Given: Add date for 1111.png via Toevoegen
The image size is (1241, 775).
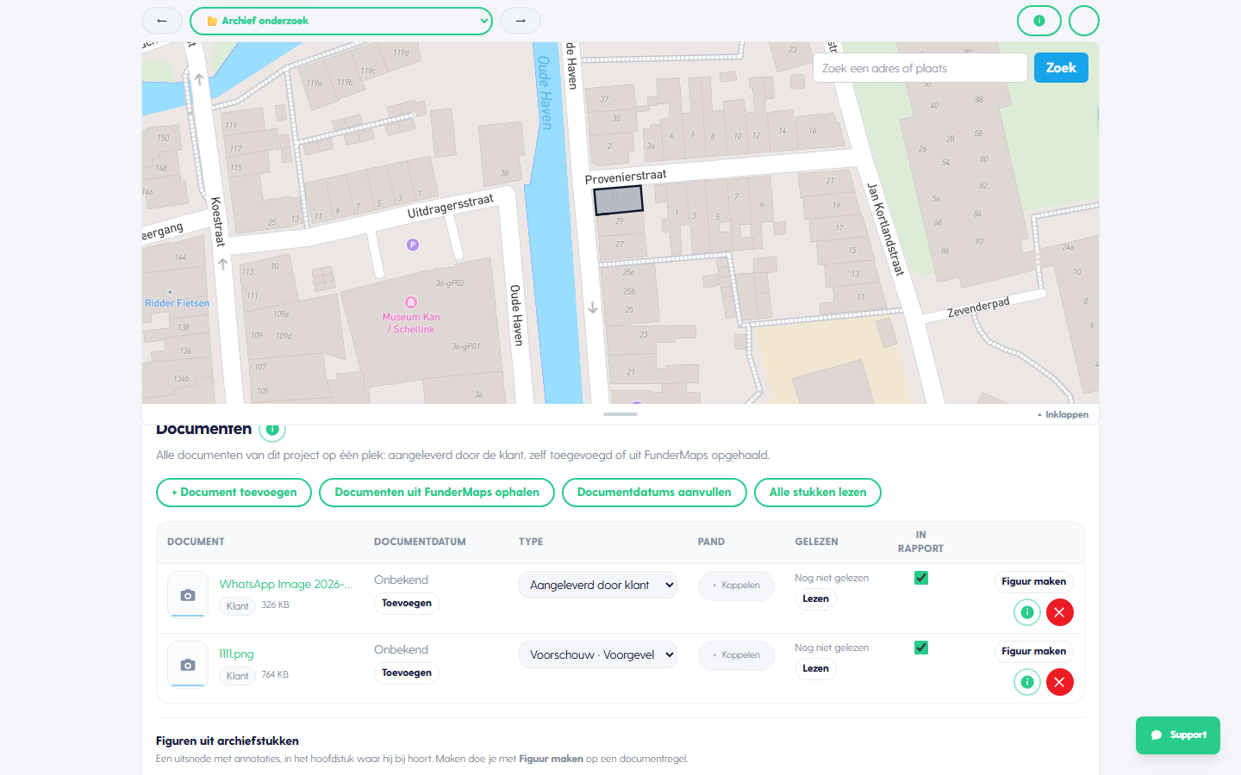Looking at the screenshot, I should point(407,673).
